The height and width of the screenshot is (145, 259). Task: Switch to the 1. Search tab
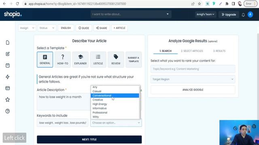pyautogui.click(x=166, y=51)
